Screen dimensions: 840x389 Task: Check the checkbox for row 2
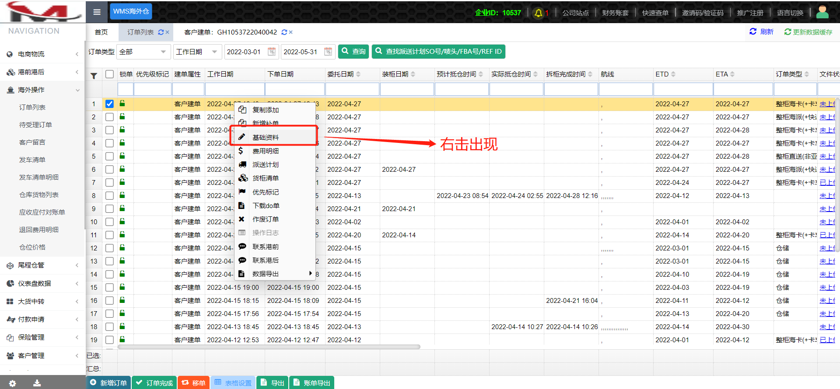109,117
